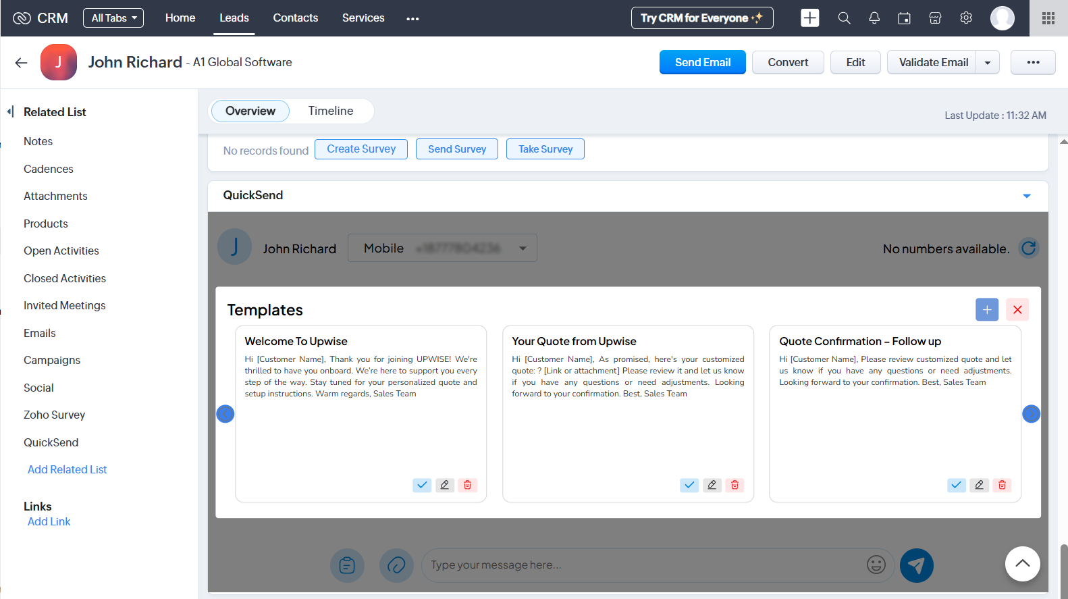Go to the Services tab
The image size is (1068, 599).
point(363,18)
